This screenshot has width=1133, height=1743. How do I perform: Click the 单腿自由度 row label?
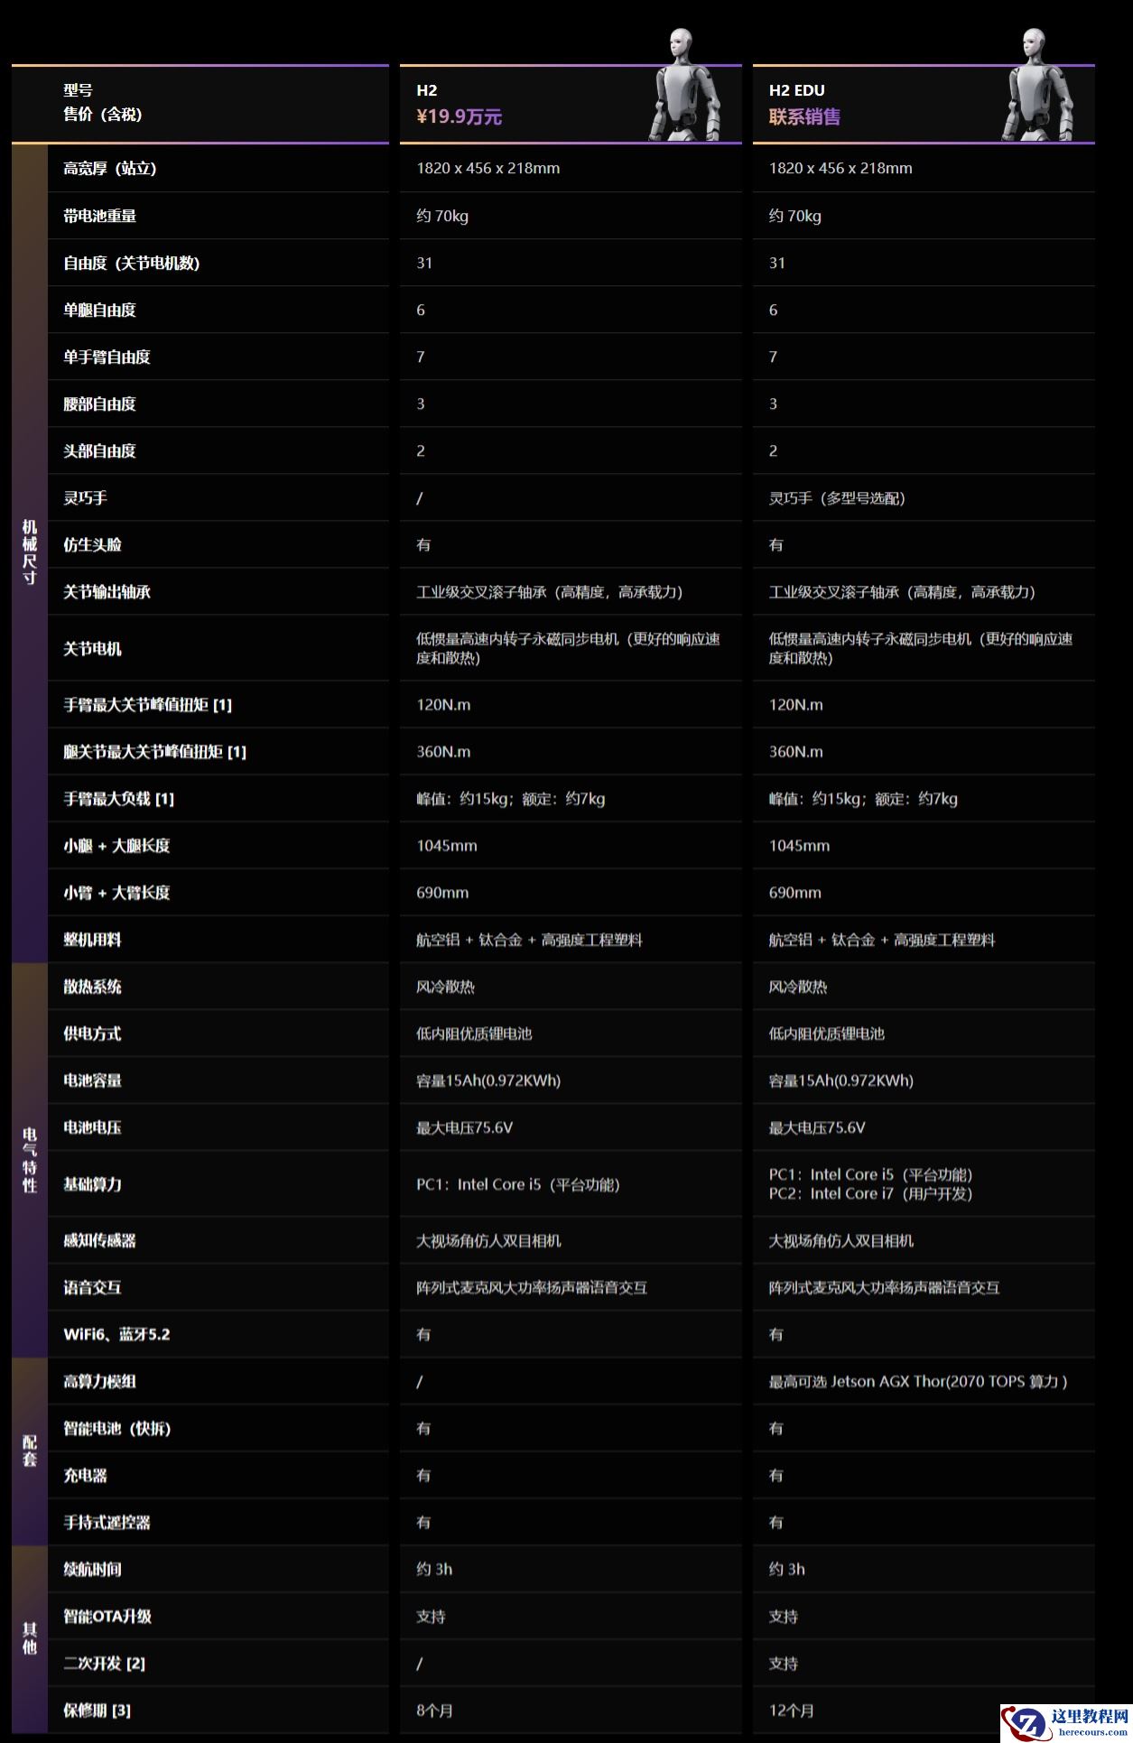[99, 310]
